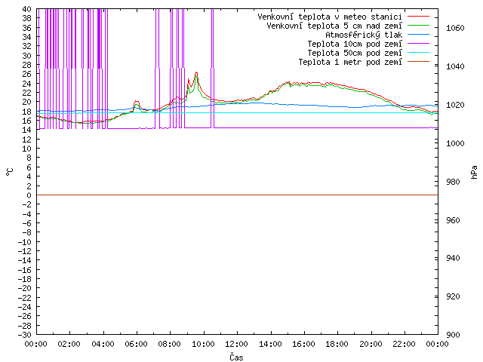The height and width of the screenshot is (362, 483).
Task: Click the blue pressure legend line sample
Action: (x=418, y=35)
